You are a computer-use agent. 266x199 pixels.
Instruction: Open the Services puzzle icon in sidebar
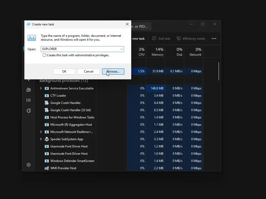(29, 111)
